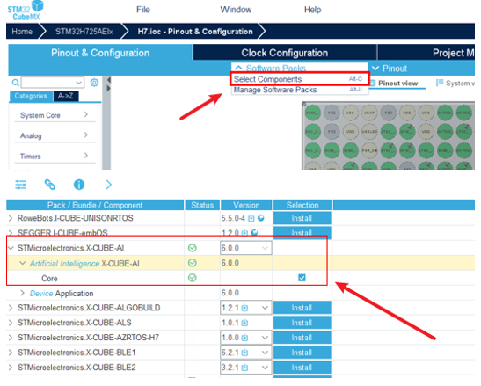This screenshot has height=386, width=481.
Task: Open the X-CUBE-BLE1 6.2.1 version dropdown
Action: [x=265, y=353]
